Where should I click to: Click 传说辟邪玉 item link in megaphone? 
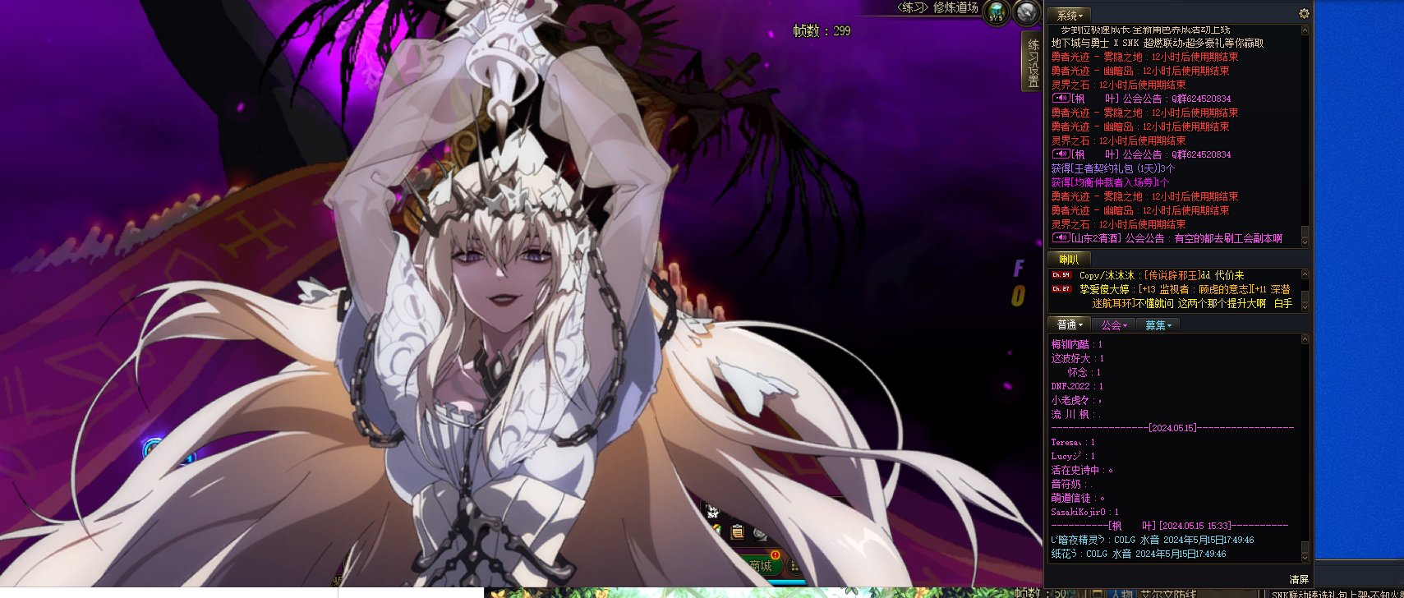[x=1171, y=276]
